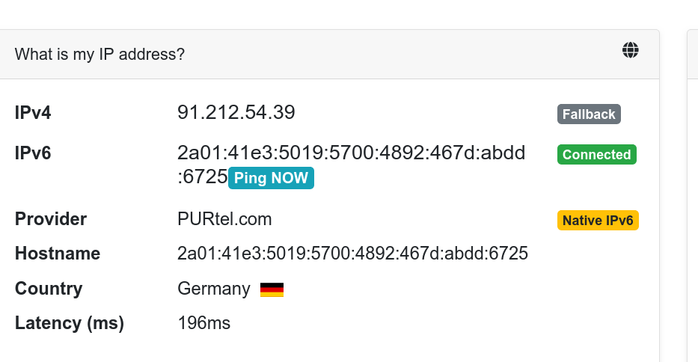Click the IPv6 address value
The height and width of the screenshot is (362, 698).
coord(351,165)
